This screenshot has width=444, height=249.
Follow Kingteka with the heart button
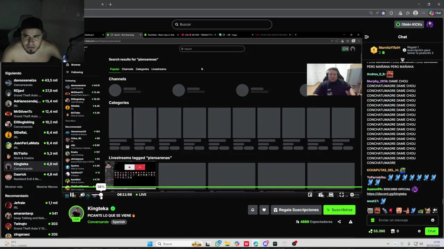(x=264, y=210)
